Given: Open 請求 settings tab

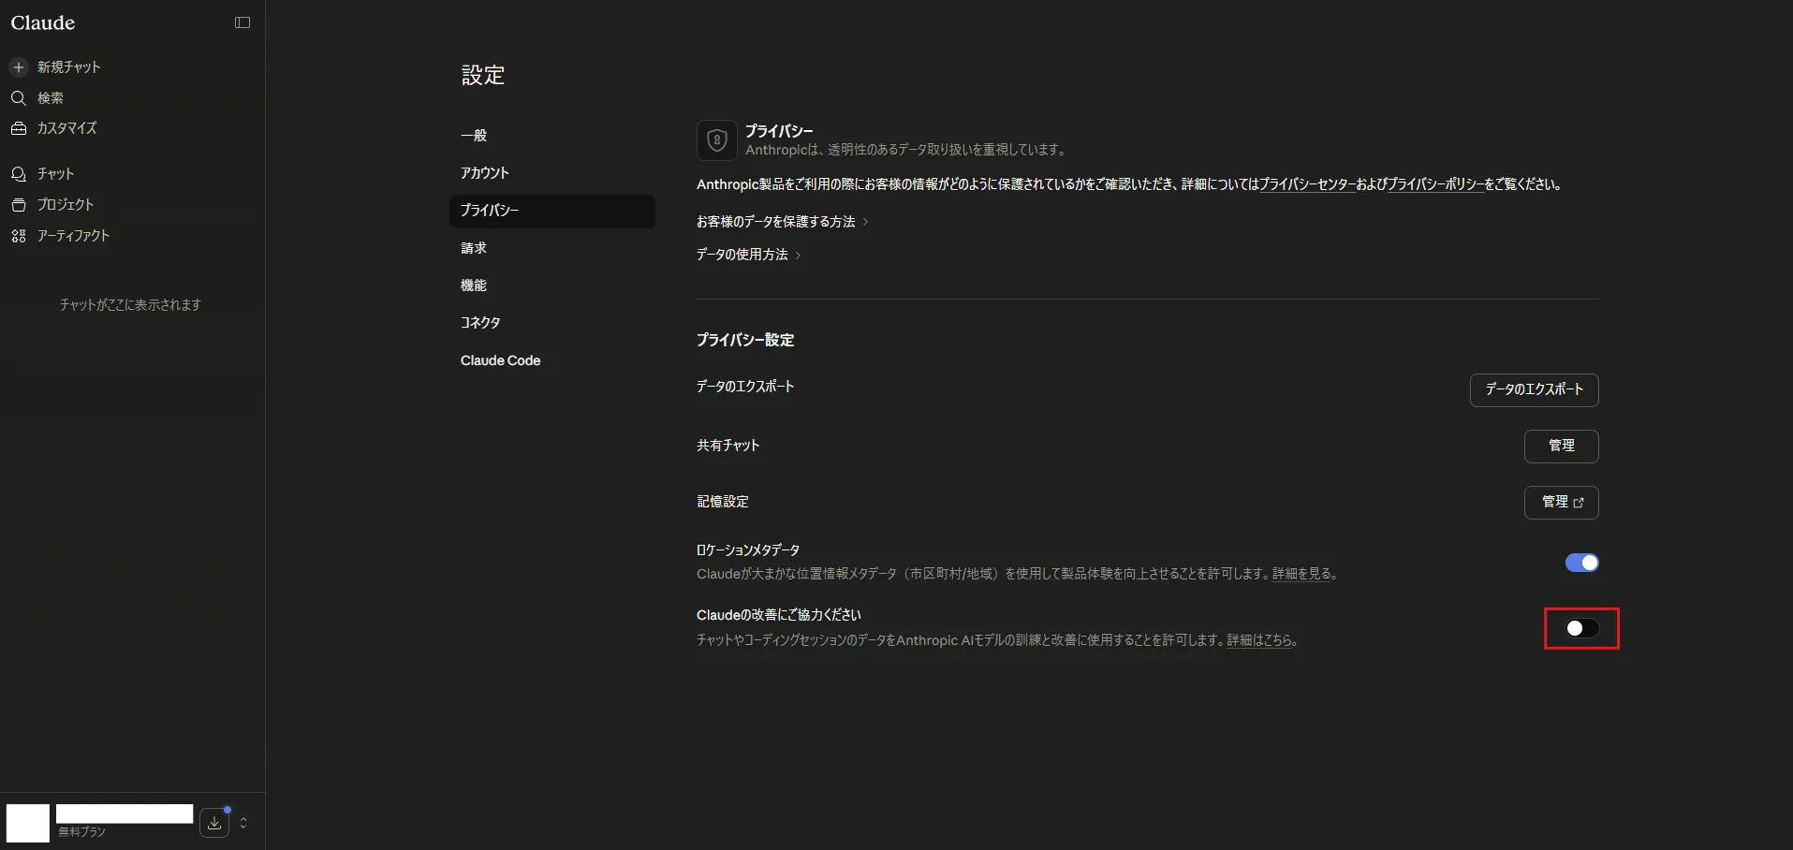Looking at the screenshot, I should click(552, 248).
